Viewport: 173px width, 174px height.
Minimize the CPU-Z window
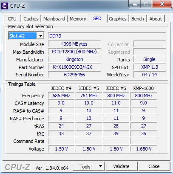[x=135, y=4]
